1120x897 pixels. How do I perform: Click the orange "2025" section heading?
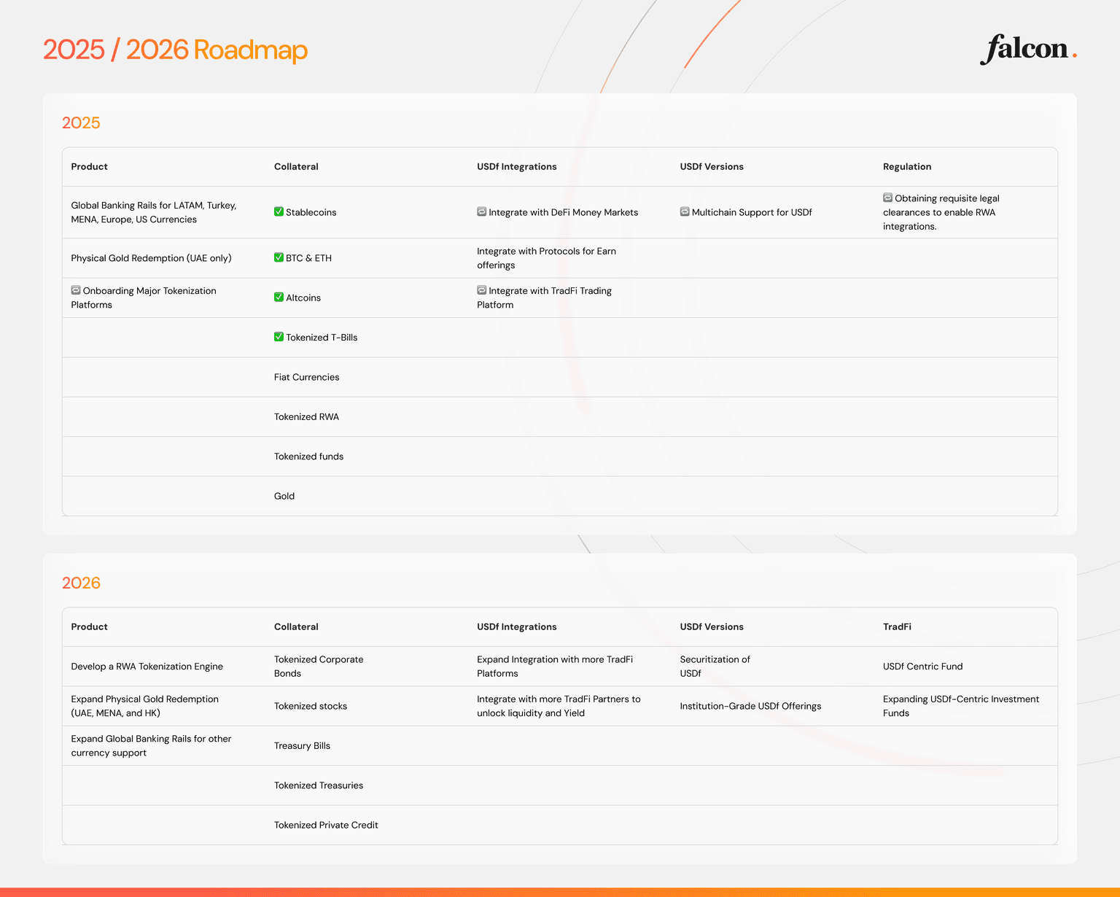coord(81,123)
